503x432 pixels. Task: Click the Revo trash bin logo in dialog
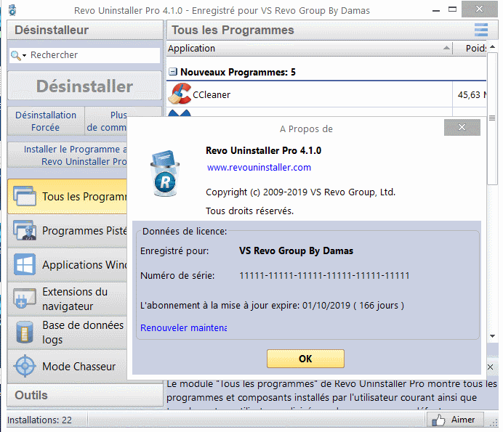165,173
